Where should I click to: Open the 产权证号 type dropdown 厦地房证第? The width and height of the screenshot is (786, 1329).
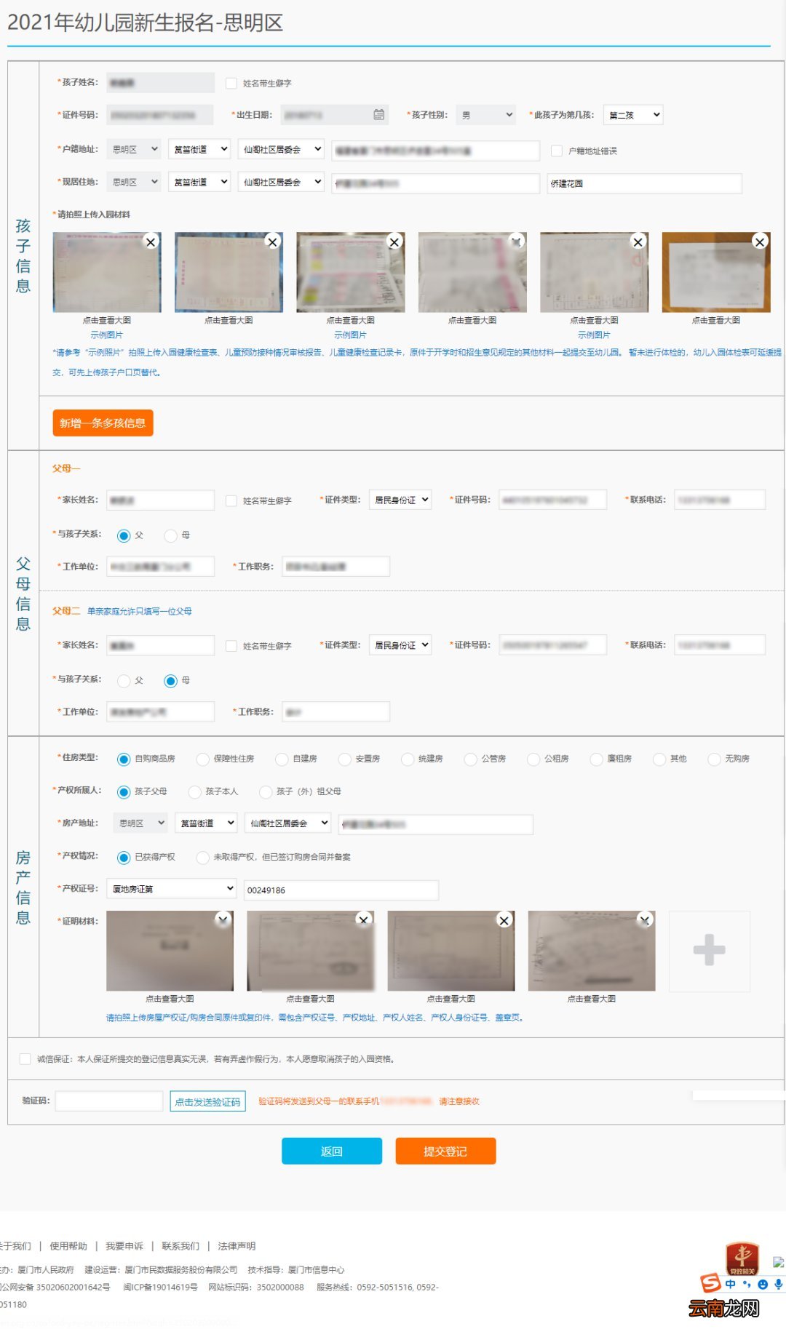172,888
